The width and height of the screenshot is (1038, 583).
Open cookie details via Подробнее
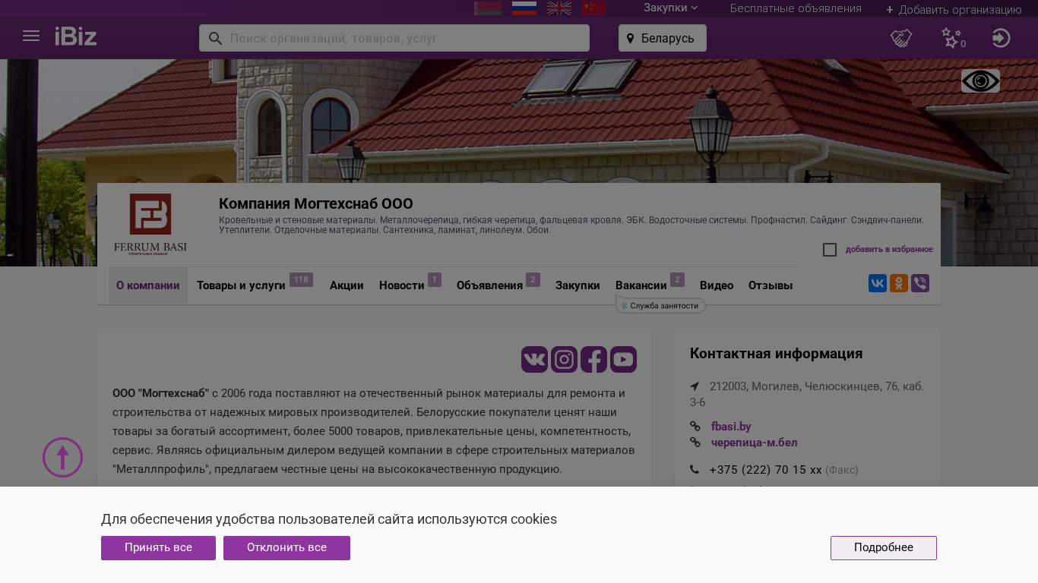point(884,548)
